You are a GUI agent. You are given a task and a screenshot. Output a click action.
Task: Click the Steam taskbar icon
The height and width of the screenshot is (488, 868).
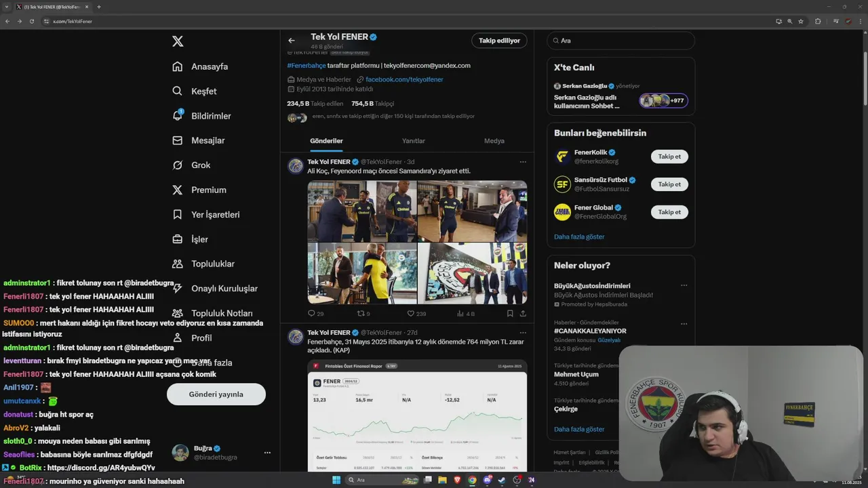pyautogui.click(x=502, y=480)
